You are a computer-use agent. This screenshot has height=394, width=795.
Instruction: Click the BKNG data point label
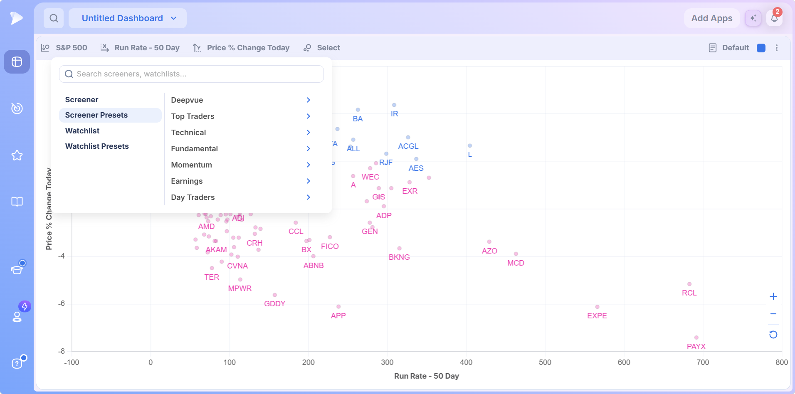click(399, 257)
